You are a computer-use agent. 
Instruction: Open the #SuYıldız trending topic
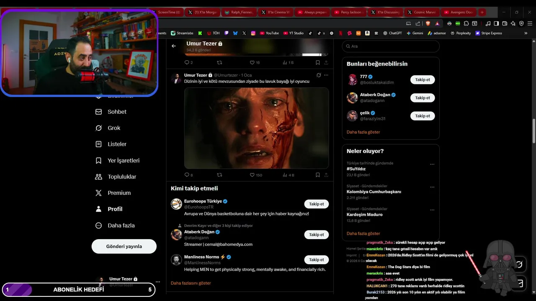(x=356, y=169)
